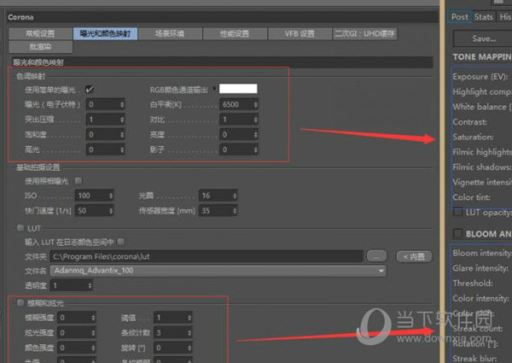Click the Color tint: label in VFB
The height and width of the screenshot is (363, 512).
(471, 197)
